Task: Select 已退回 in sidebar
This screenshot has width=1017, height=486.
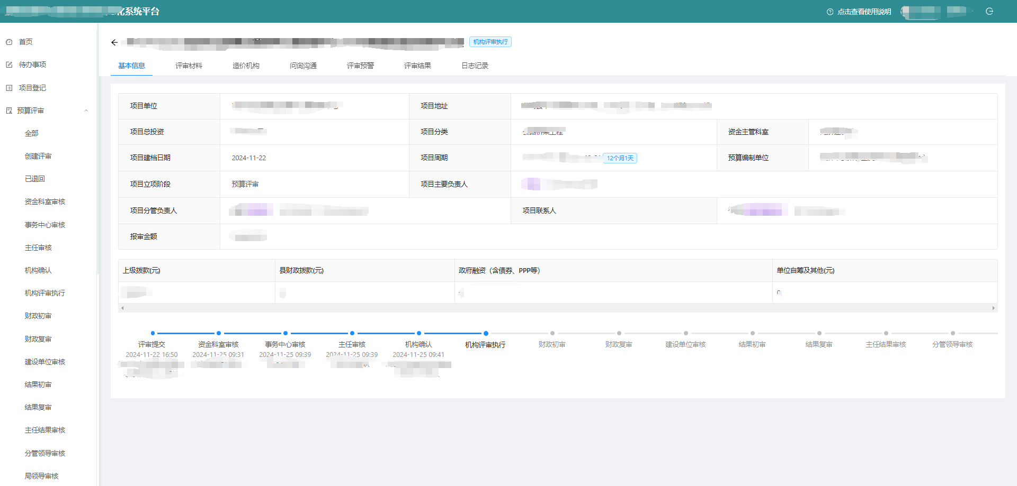Action: point(35,179)
